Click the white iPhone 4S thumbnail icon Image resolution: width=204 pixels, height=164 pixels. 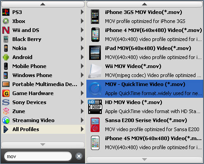coord(95,143)
